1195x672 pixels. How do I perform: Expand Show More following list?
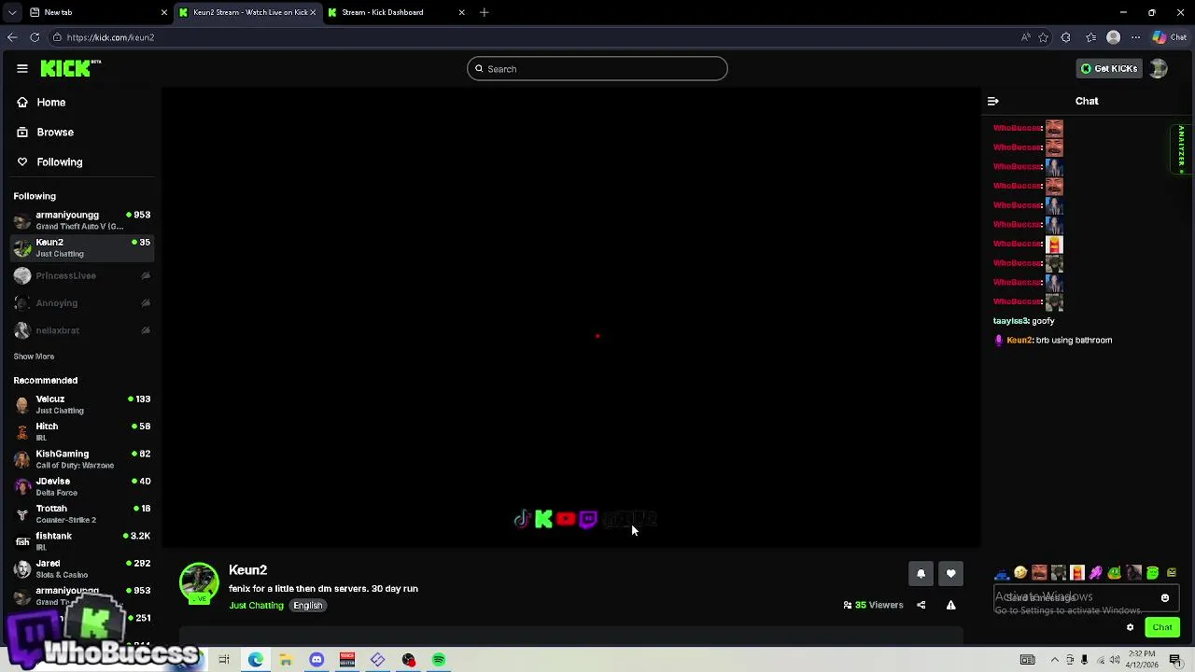pos(34,357)
